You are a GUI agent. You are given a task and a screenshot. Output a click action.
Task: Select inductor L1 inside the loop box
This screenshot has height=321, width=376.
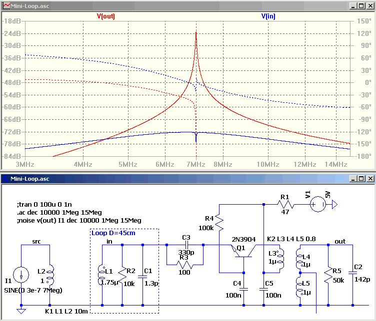tap(102, 274)
